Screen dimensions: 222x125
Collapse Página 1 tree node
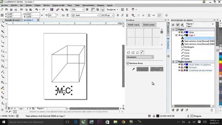point(173,29)
